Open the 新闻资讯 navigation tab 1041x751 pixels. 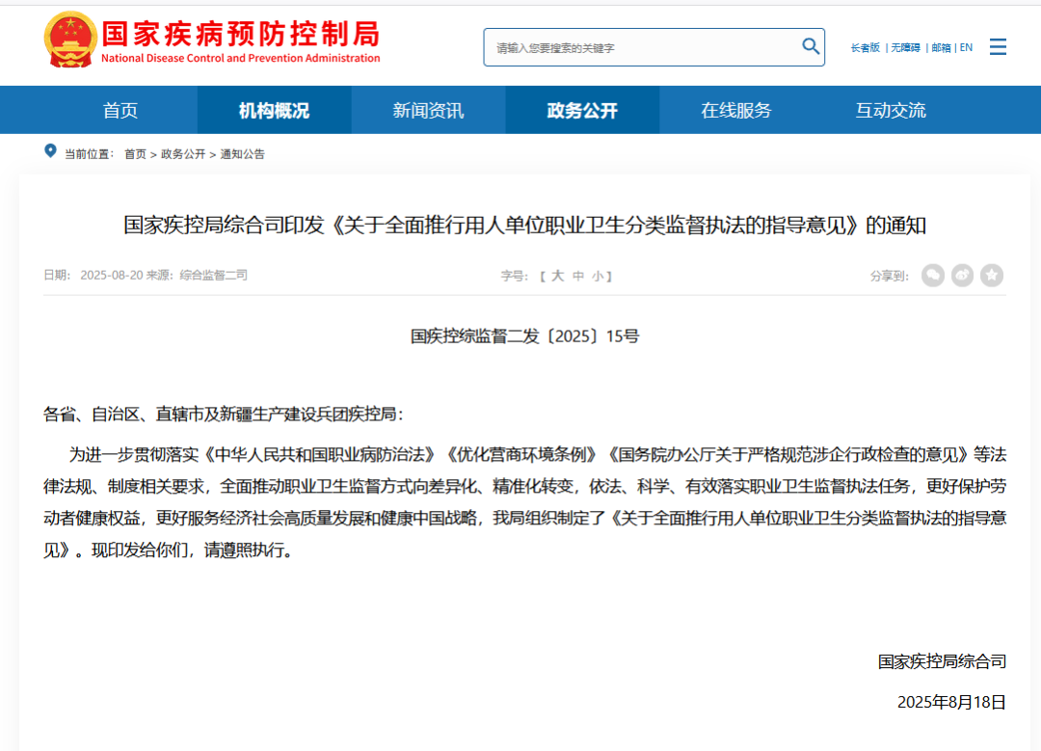click(x=428, y=110)
